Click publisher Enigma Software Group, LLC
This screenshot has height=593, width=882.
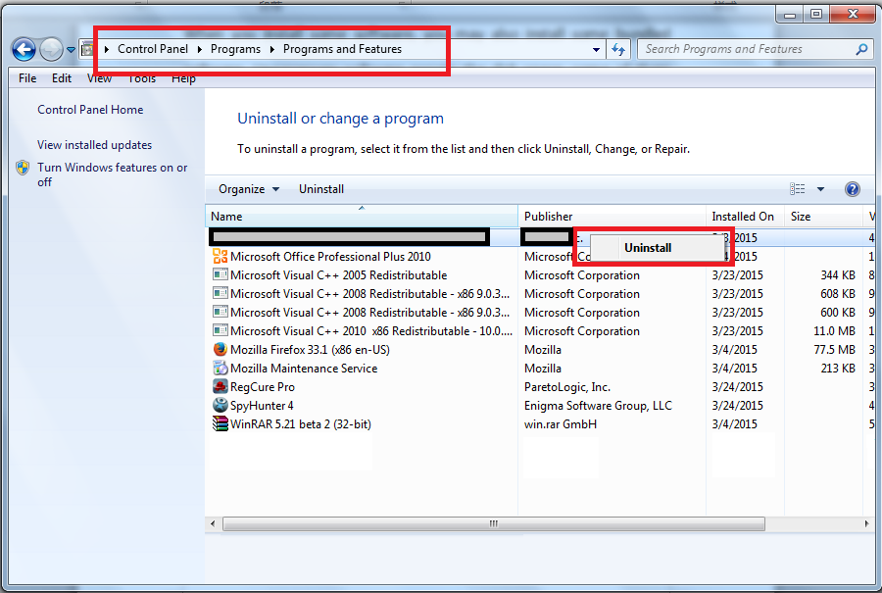coord(598,405)
